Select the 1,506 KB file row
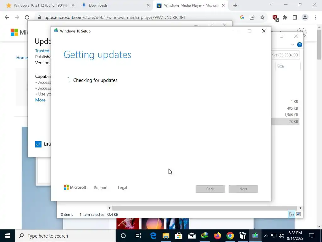322x242 pixels. [x=285, y=115]
